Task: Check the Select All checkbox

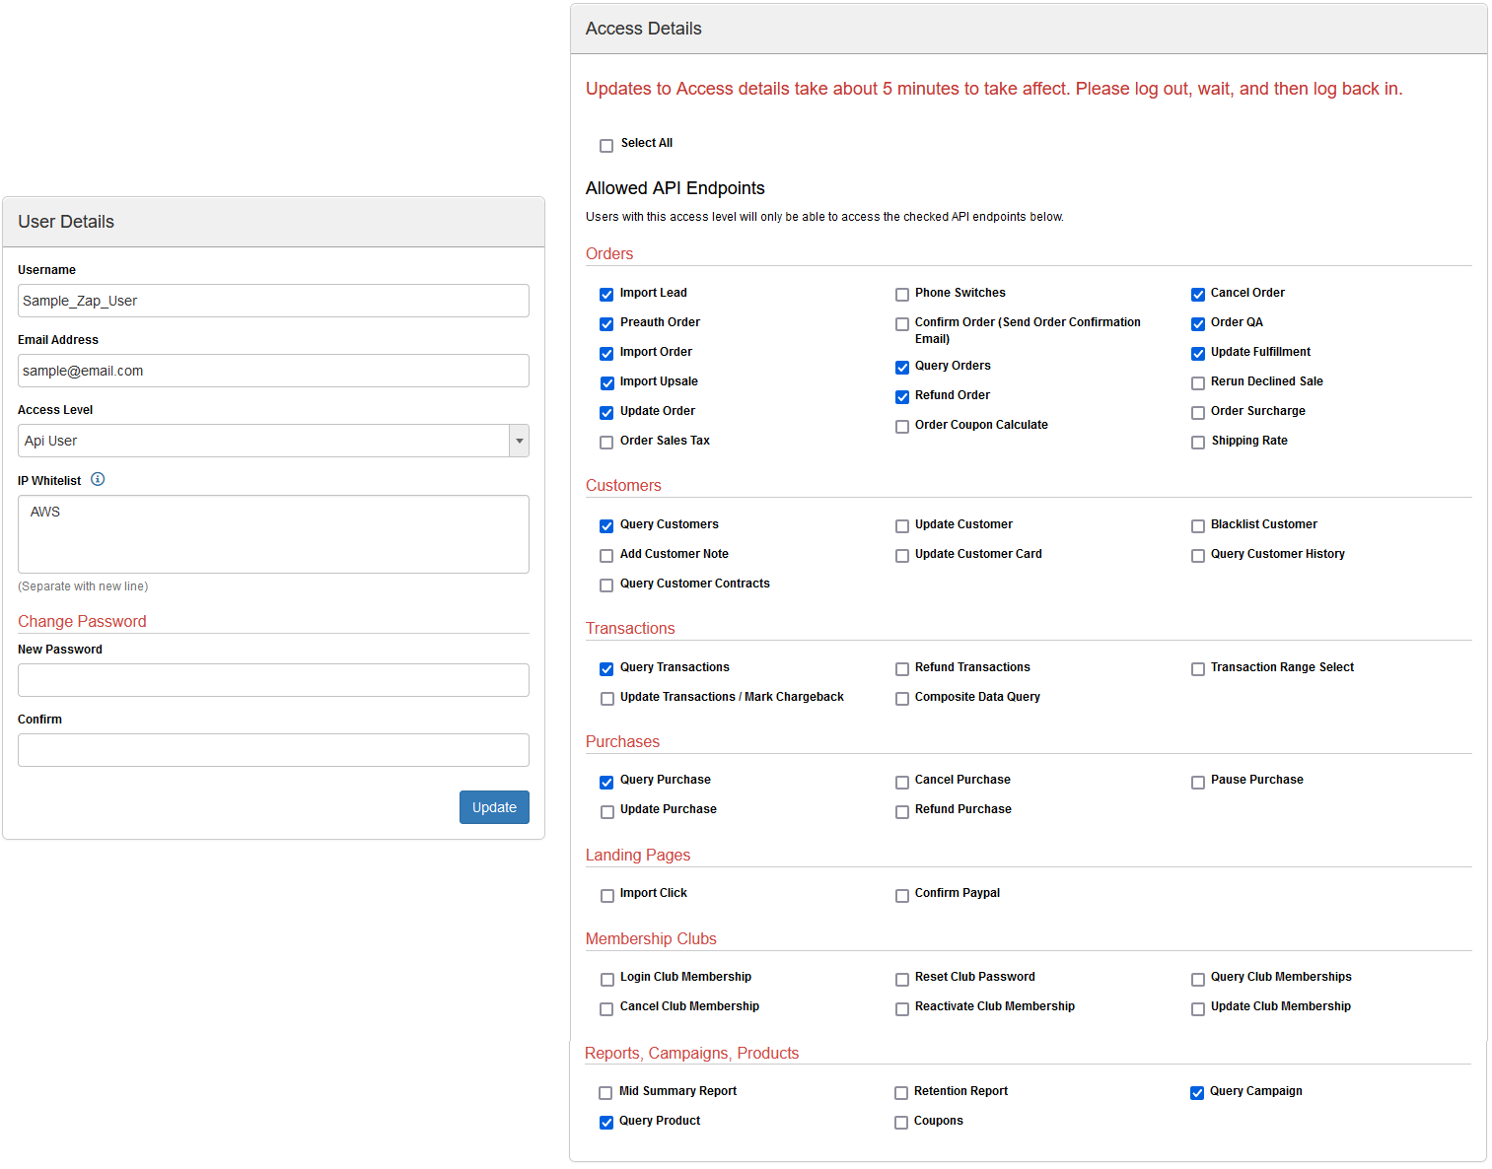Action: tap(606, 146)
